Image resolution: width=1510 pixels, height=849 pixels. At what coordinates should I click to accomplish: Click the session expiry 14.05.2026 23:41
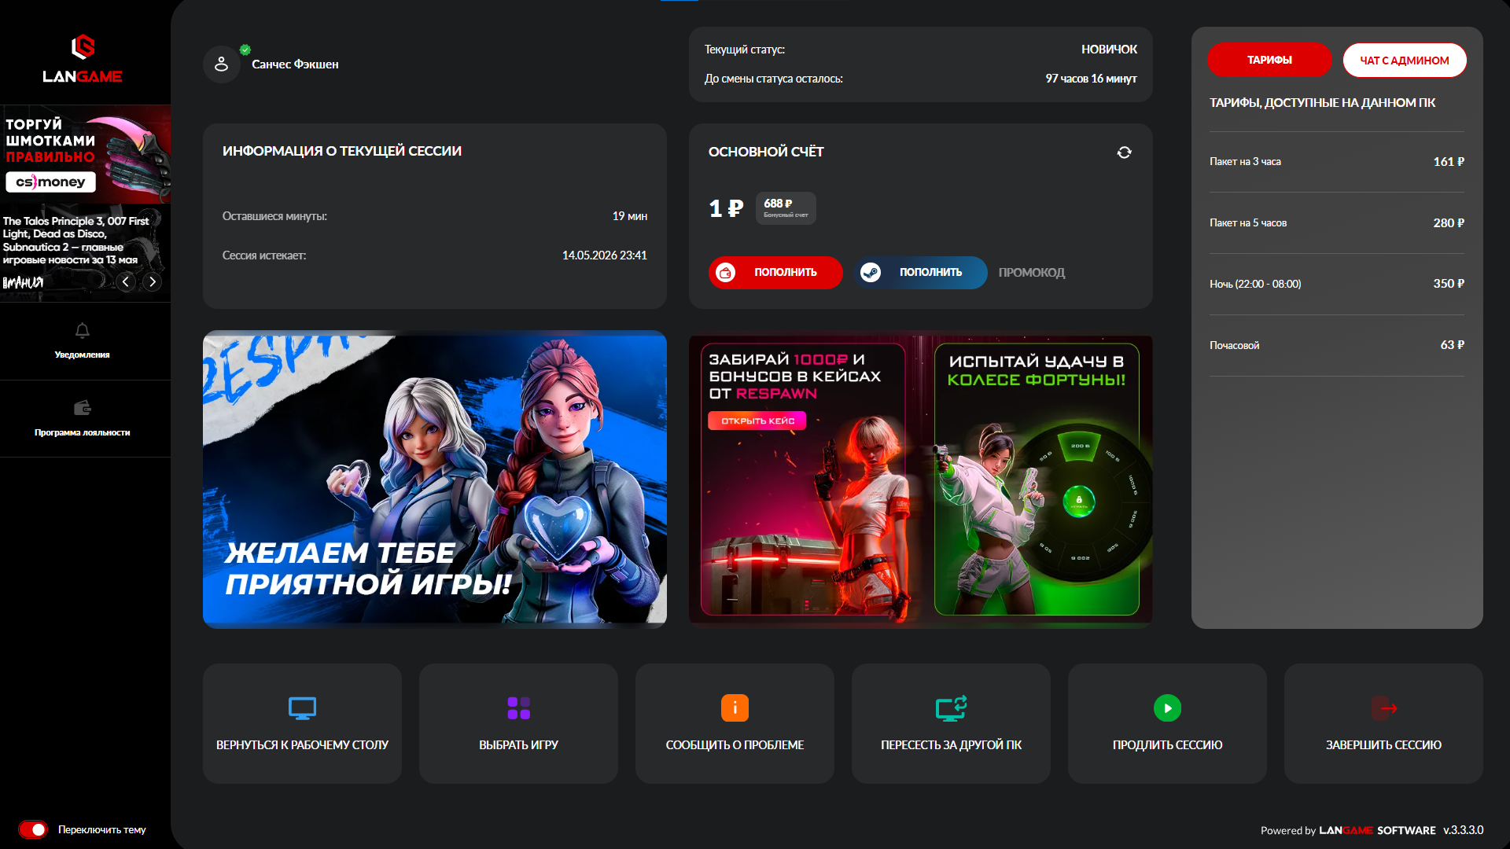tap(604, 255)
